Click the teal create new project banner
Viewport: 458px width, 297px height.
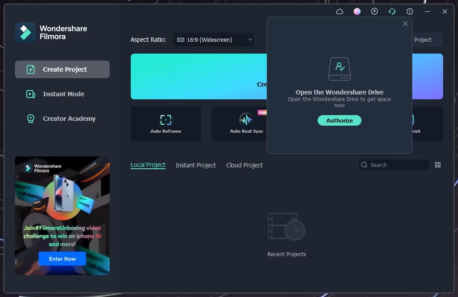199,76
